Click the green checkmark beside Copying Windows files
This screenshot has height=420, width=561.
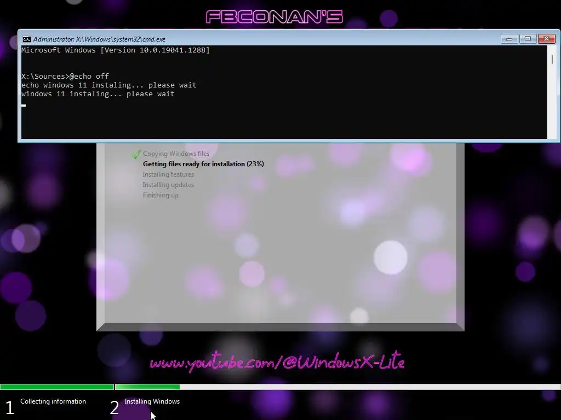point(136,154)
